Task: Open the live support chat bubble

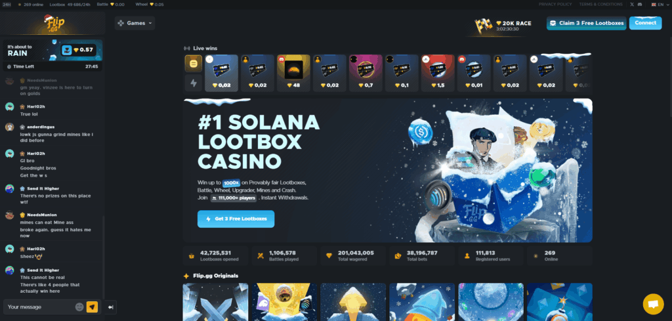Action: (653, 305)
